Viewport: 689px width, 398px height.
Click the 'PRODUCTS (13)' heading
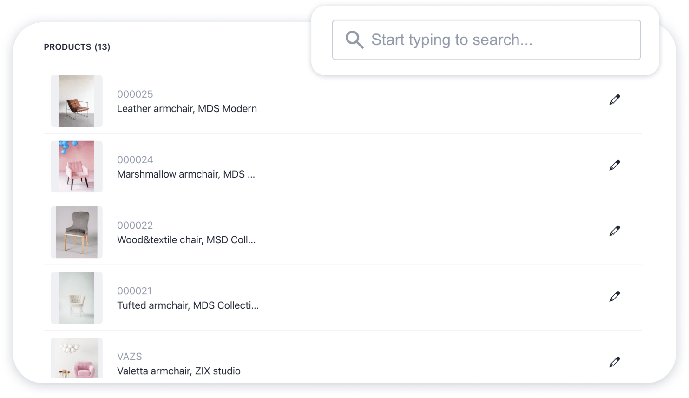tap(77, 47)
